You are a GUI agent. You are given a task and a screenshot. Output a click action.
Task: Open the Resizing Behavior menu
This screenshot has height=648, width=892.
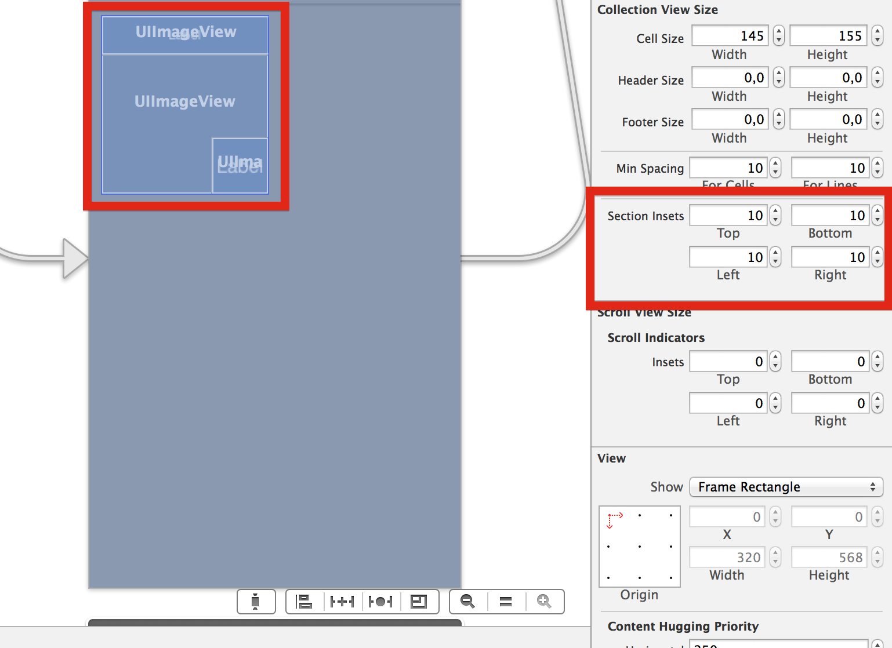pos(419,602)
